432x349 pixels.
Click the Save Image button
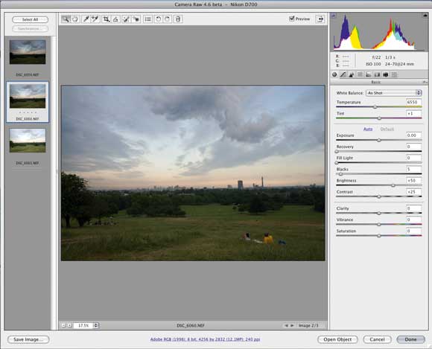tap(28, 339)
